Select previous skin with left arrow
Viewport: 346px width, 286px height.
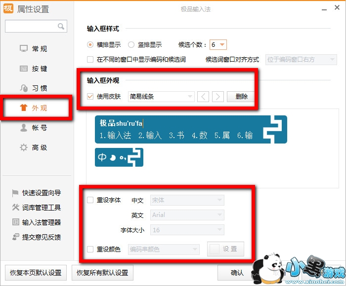click(x=203, y=97)
